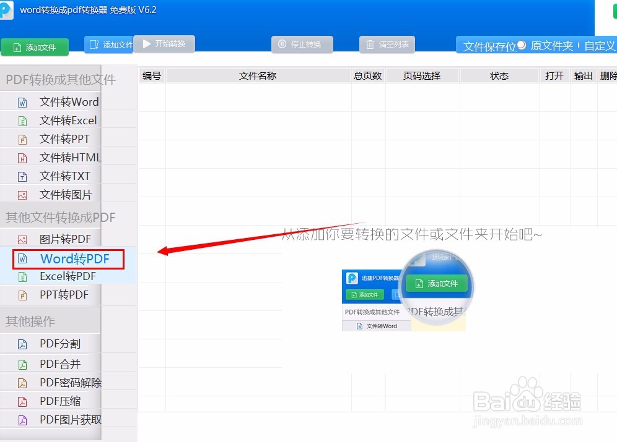
Task: Collapse the 其他文件转换成PDF section header
Action: [x=50, y=217]
